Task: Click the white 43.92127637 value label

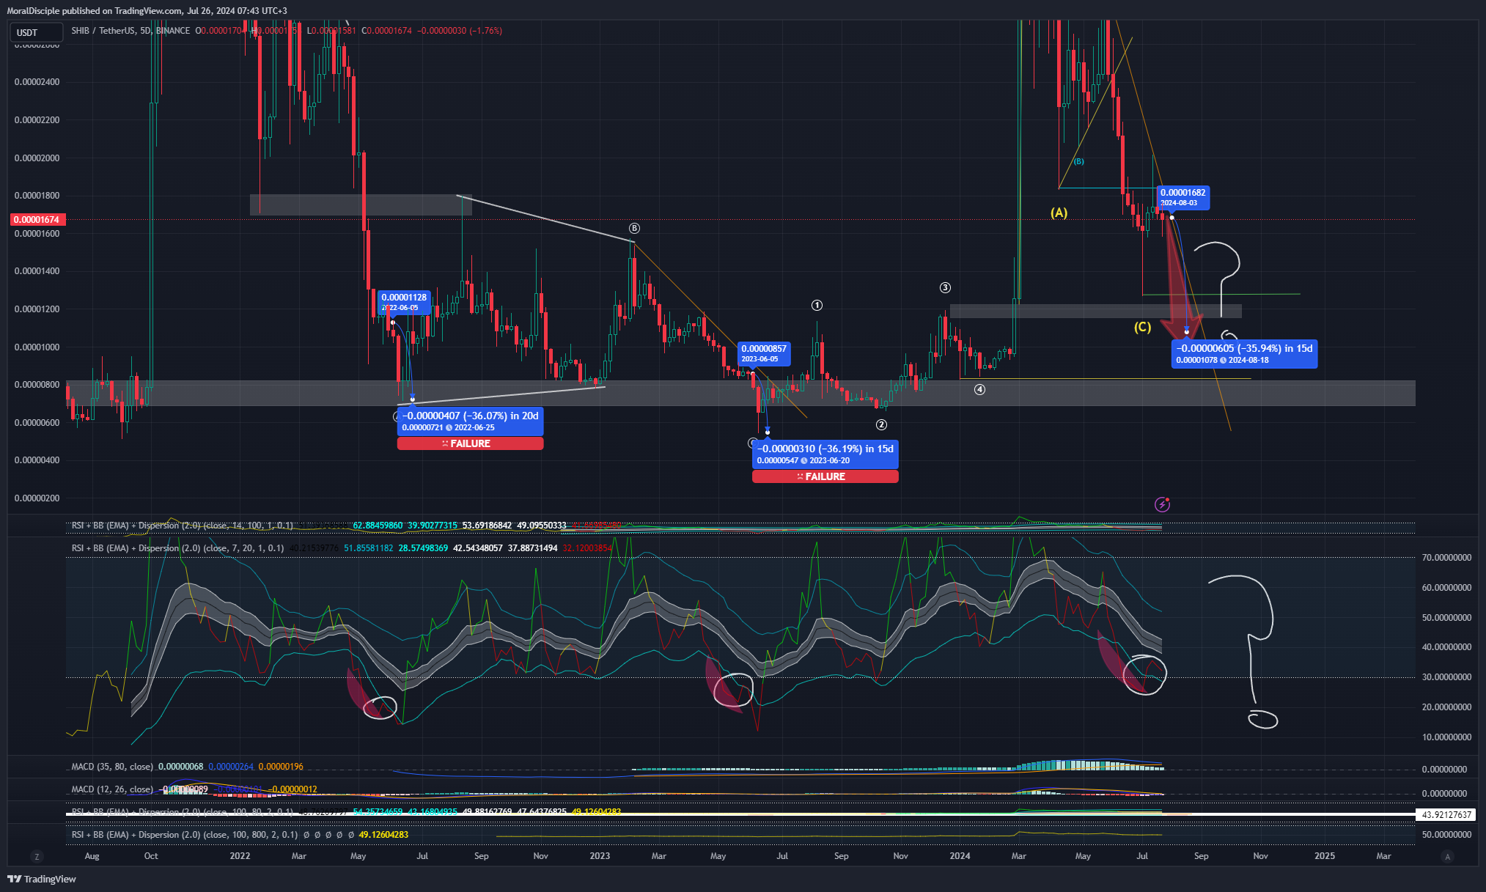Action: click(x=1447, y=814)
